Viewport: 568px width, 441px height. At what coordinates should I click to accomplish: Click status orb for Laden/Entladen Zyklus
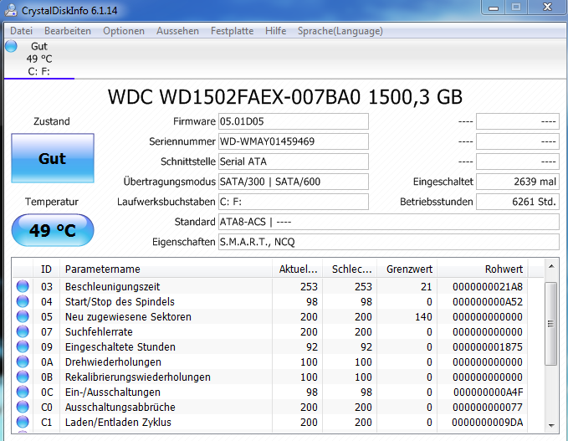(x=23, y=422)
